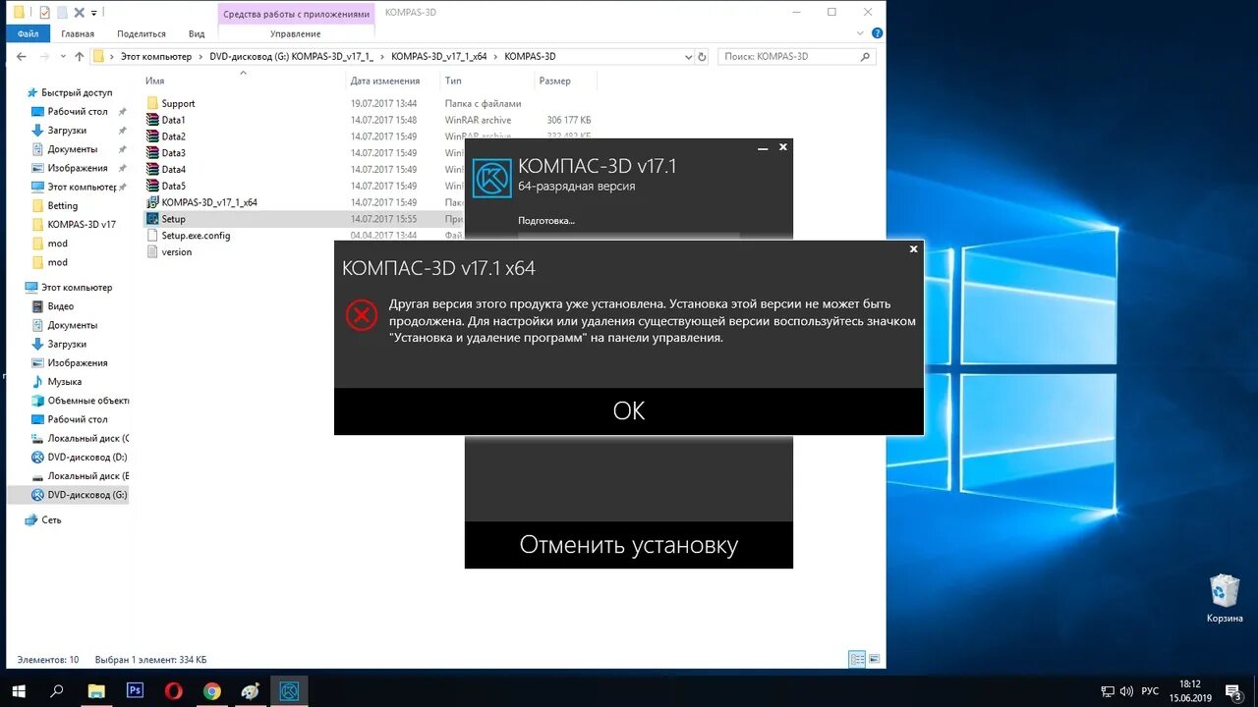Go back in Explorer navigation
The width and height of the screenshot is (1258, 707).
click(x=21, y=56)
